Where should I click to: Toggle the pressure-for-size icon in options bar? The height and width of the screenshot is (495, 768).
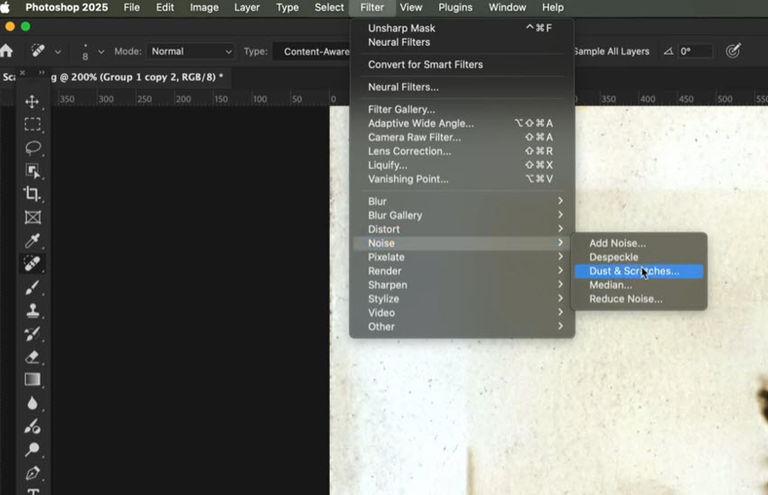(734, 51)
